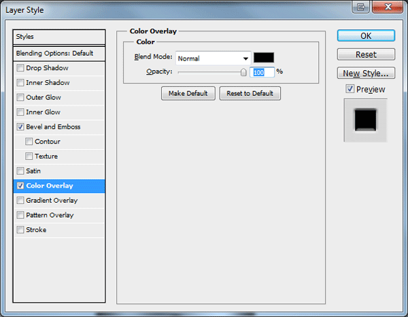Enable the Gradient Overlay checkbox

(x=20, y=201)
